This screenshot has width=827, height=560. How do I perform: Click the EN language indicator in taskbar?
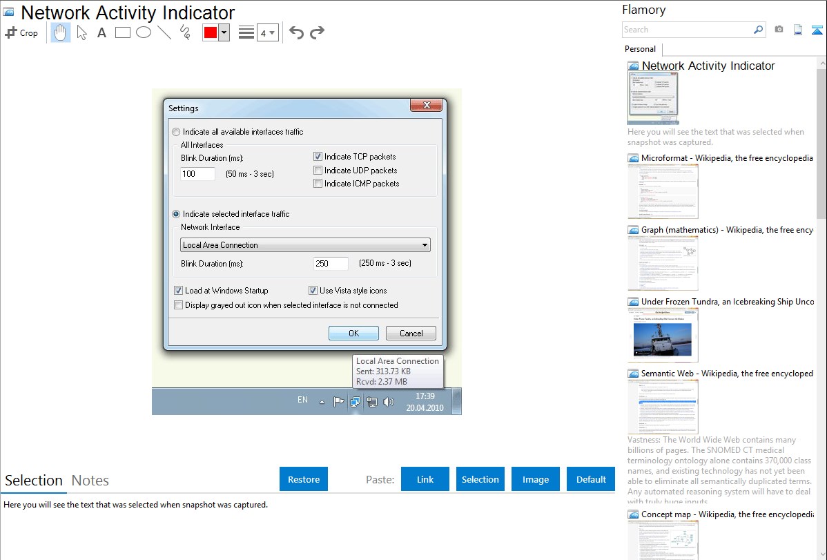[x=303, y=400]
